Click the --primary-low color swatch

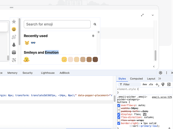point(131,126)
